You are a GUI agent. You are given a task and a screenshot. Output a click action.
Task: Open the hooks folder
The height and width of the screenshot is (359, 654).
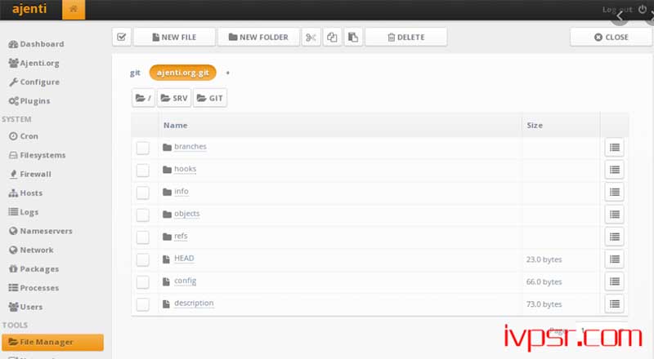tap(186, 169)
